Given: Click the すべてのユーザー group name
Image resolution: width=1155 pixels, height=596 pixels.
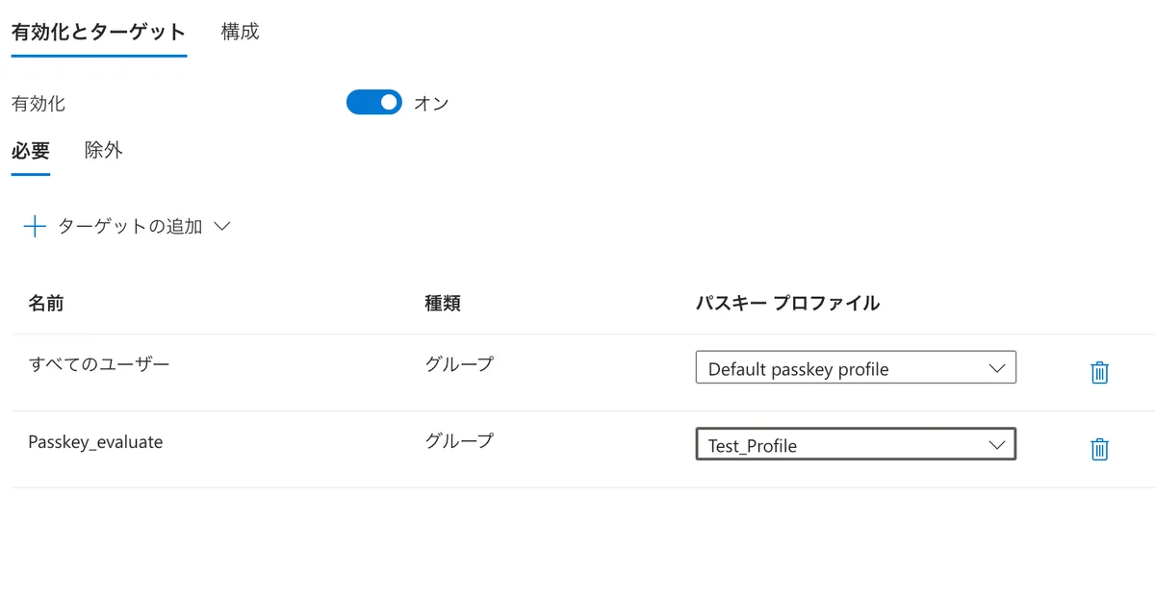Looking at the screenshot, I should 99,364.
